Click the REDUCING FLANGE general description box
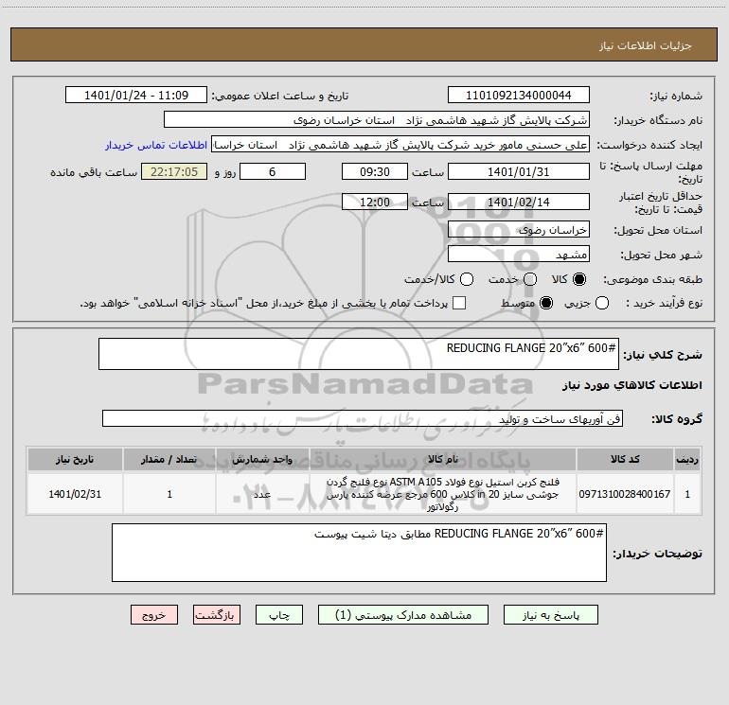 point(359,354)
